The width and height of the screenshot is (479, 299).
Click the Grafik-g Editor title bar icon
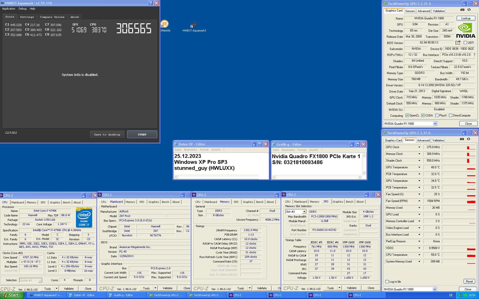(x=274, y=144)
